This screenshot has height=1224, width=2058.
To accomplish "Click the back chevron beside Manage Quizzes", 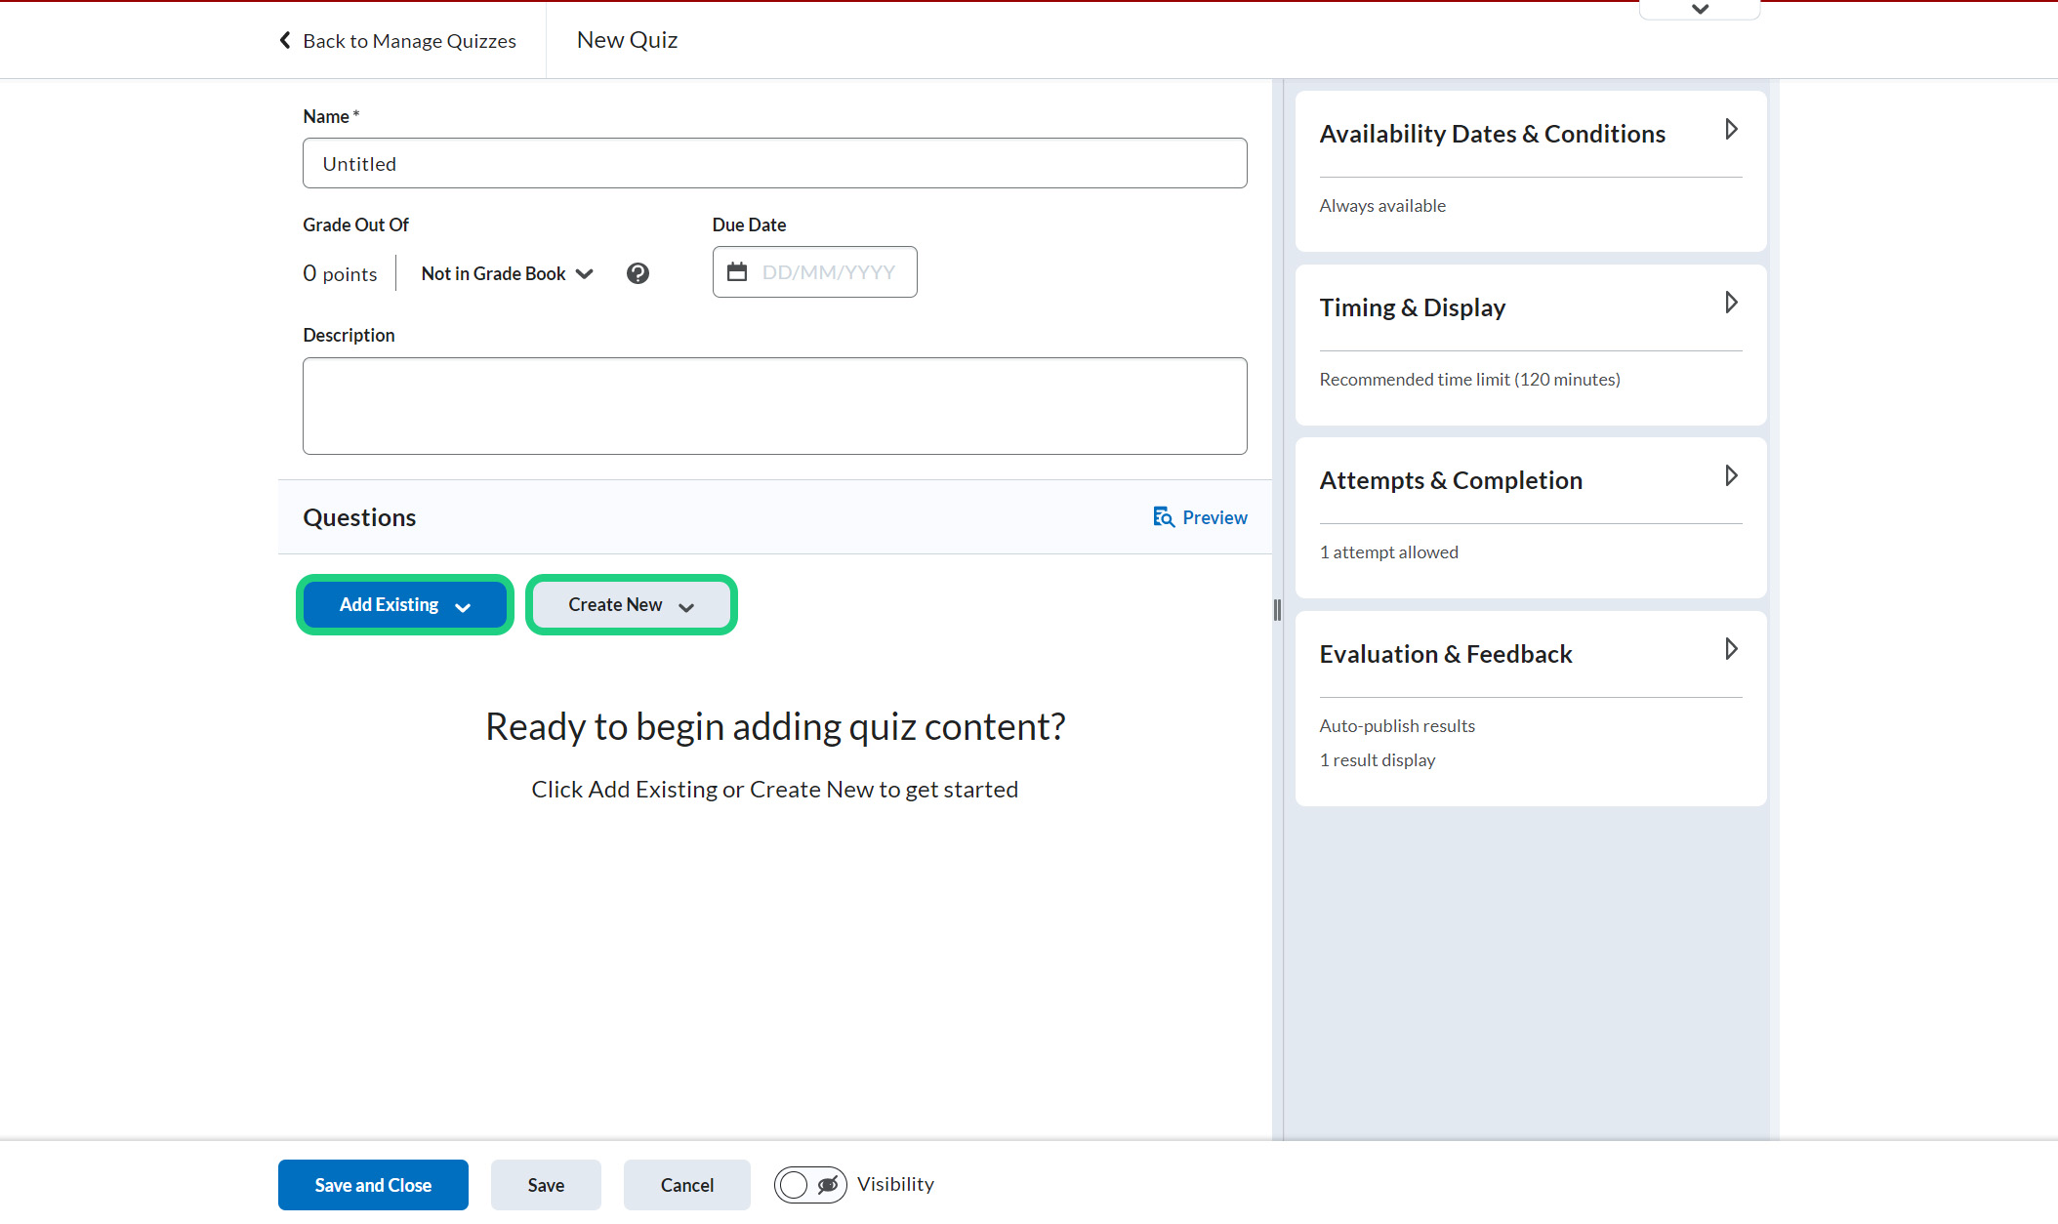I will (x=285, y=40).
